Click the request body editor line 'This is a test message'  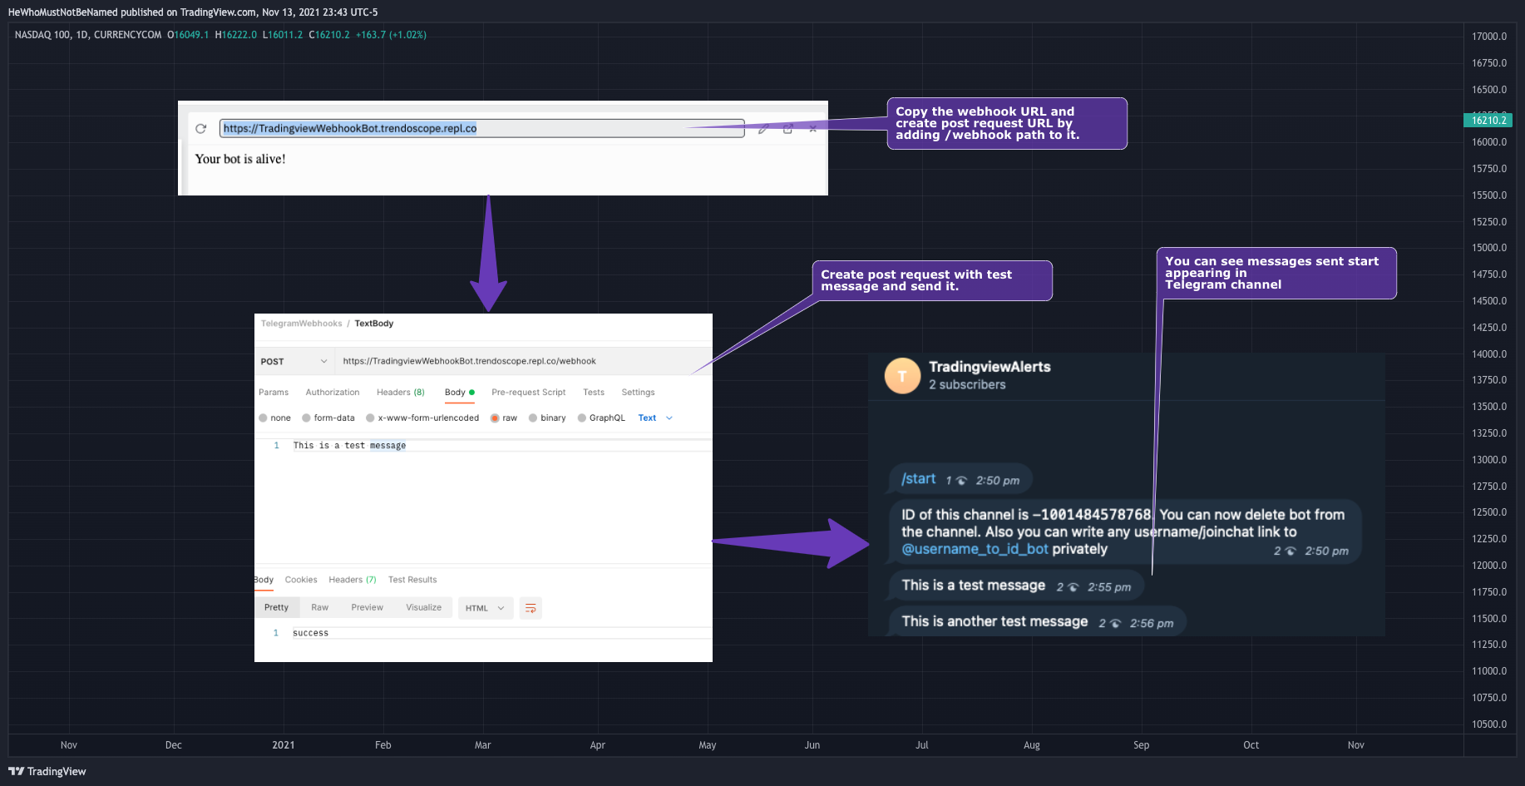pos(349,446)
